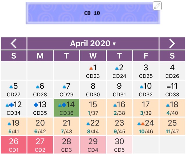Go to previous month arrow
Viewport: 186px width, 161px height.
14,43
